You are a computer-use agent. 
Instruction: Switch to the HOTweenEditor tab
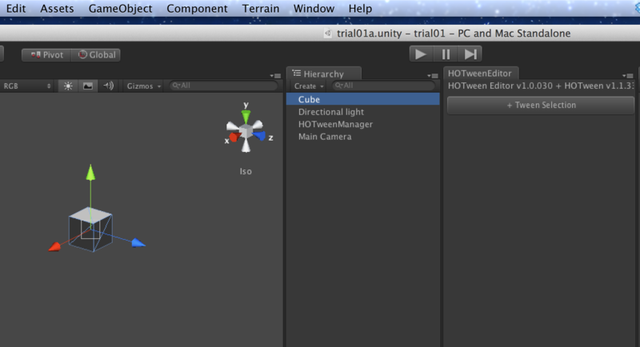pyautogui.click(x=480, y=74)
